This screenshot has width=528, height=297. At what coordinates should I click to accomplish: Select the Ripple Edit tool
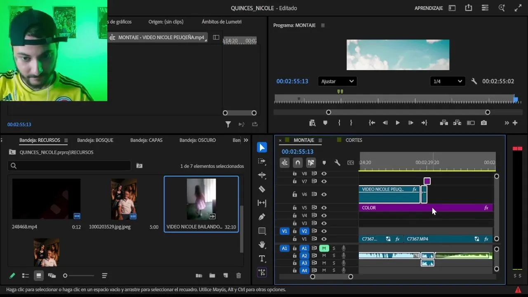pyautogui.click(x=262, y=175)
